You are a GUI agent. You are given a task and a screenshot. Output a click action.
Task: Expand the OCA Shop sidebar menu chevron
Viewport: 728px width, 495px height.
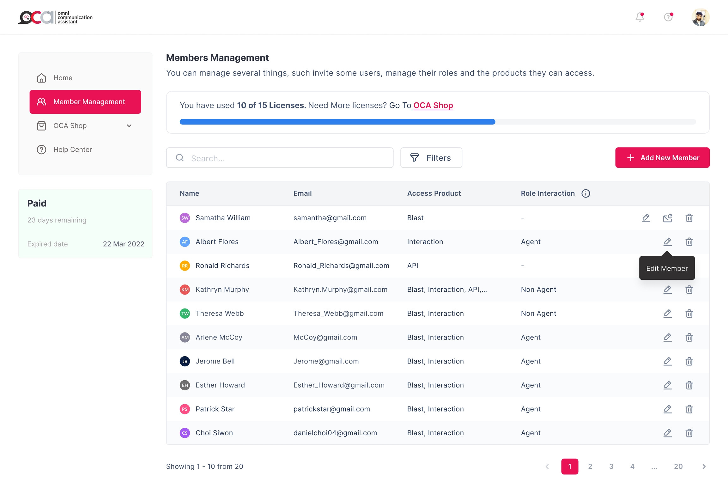click(129, 126)
